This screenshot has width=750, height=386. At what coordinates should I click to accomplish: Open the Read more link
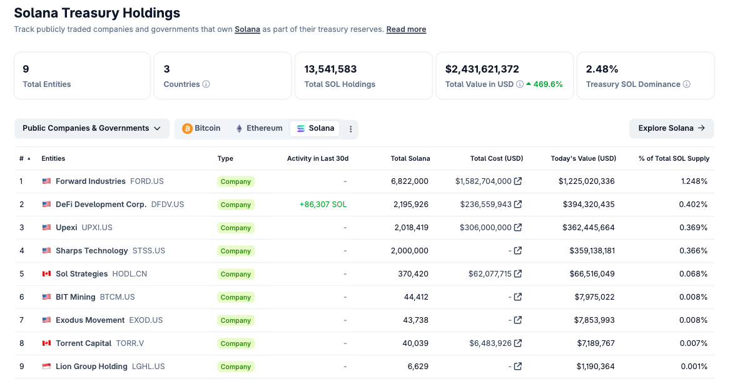(406, 29)
